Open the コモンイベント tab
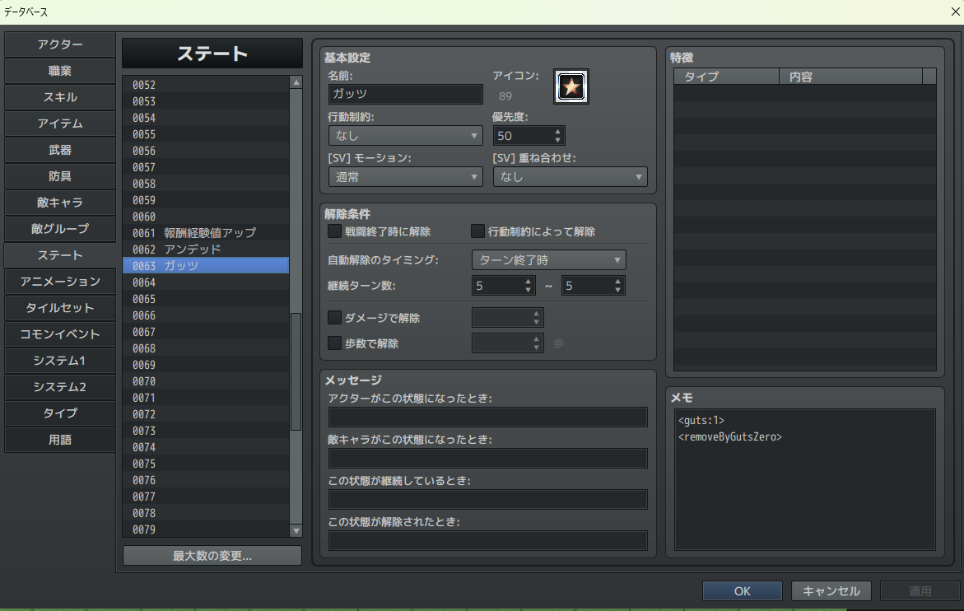 pos(59,334)
